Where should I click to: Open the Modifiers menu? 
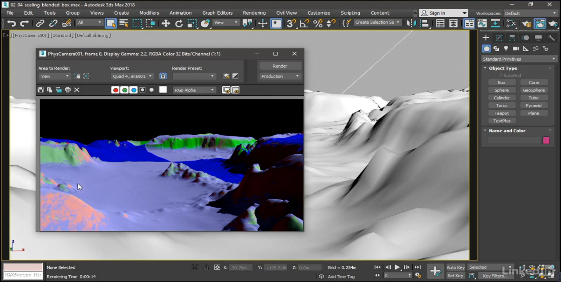tap(149, 13)
